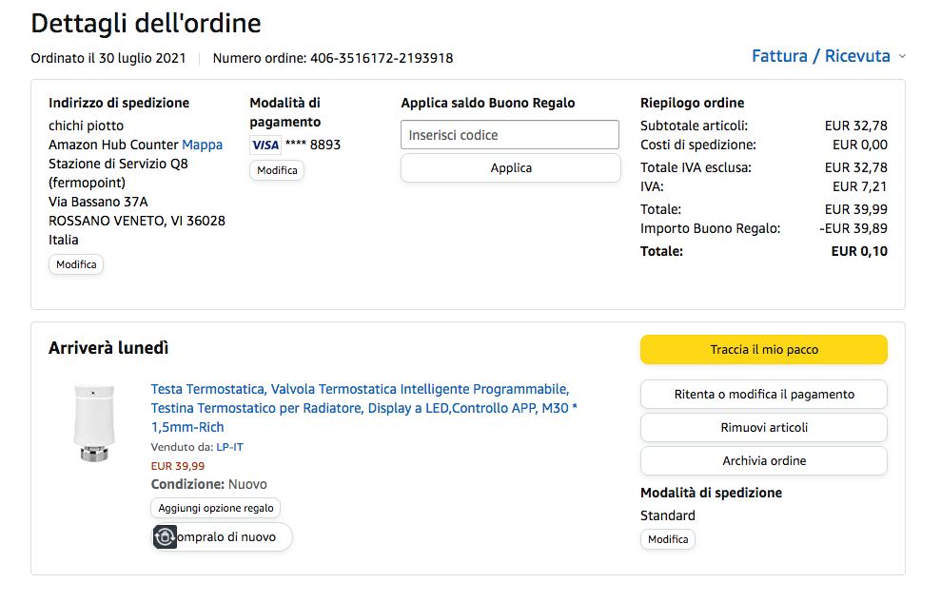Click the order number 406-3516172-2193918
Screen dimensions: 941x602
381,58
